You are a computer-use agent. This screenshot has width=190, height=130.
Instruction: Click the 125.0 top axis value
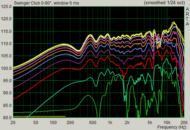click(x=6, y=6)
